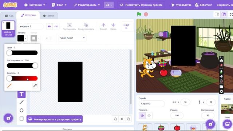Click the red stop button
The image size is (233, 131).
[x=146, y=14]
